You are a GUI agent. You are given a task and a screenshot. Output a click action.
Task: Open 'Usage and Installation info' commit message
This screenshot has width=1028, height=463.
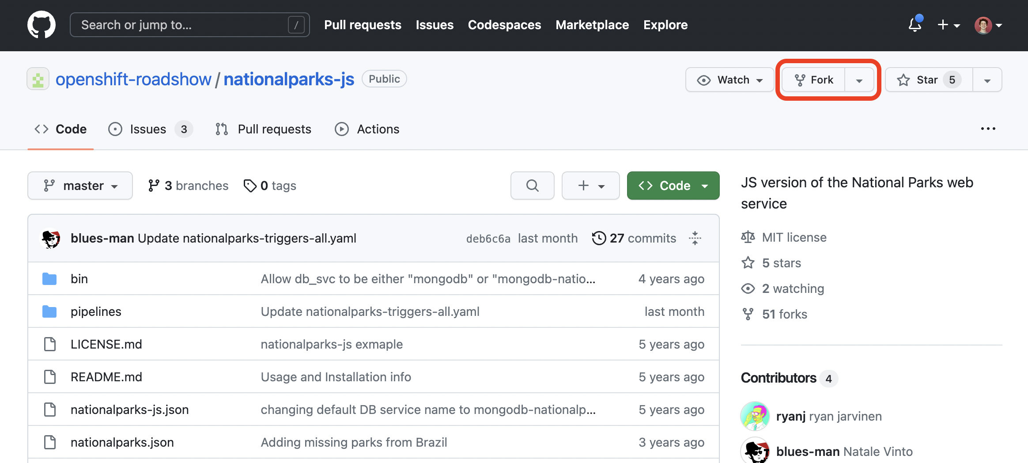click(x=336, y=377)
